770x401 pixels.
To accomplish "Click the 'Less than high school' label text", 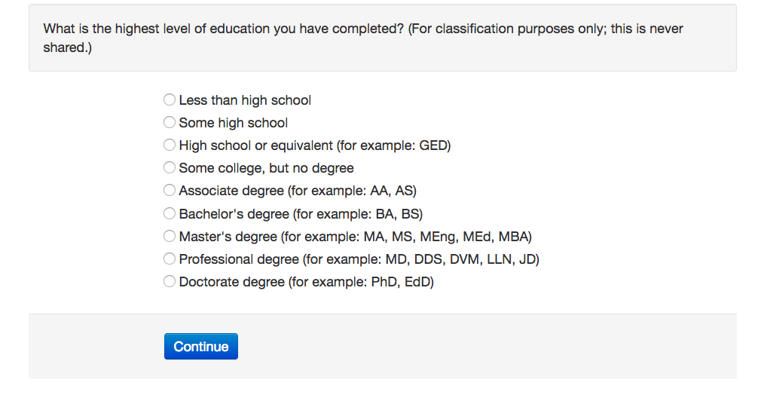I will (245, 100).
